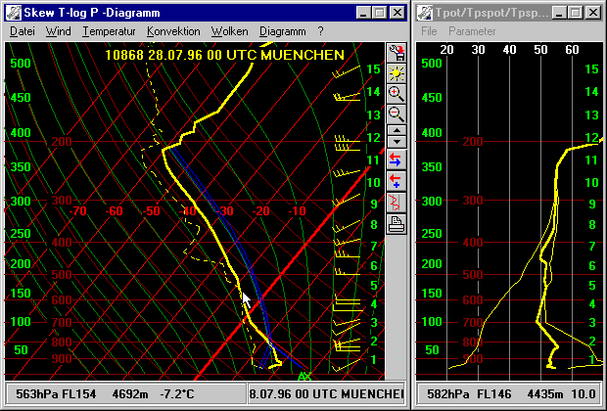
Task: Click the '4692m' status bar value
Action: pyautogui.click(x=130, y=394)
